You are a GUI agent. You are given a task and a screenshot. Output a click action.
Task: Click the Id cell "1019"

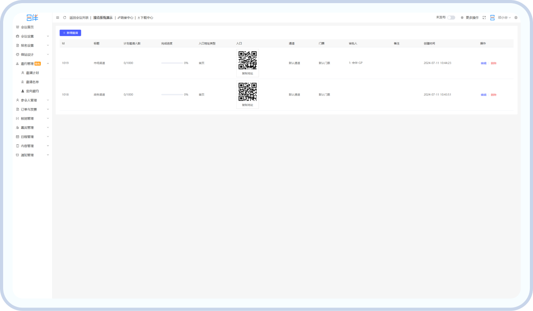65,63
